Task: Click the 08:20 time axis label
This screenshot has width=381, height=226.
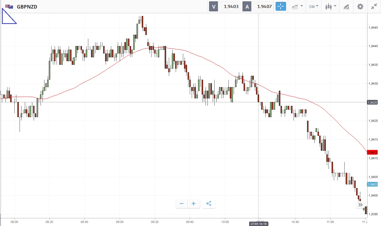Action: point(49,222)
